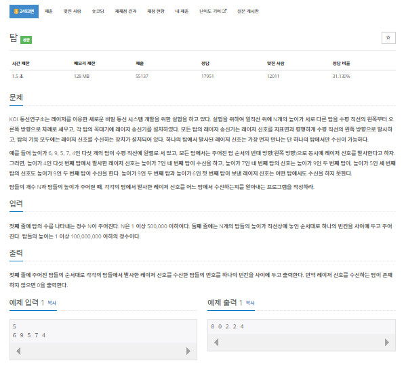Image resolution: width=404 pixels, height=365 pixels.
Task: Click the 출력 section heading
Action: [16, 253]
